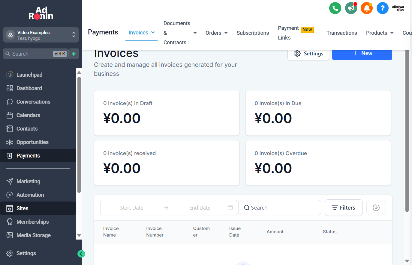Click the Ad Ronin logo
412x265 pixels.
41,13
